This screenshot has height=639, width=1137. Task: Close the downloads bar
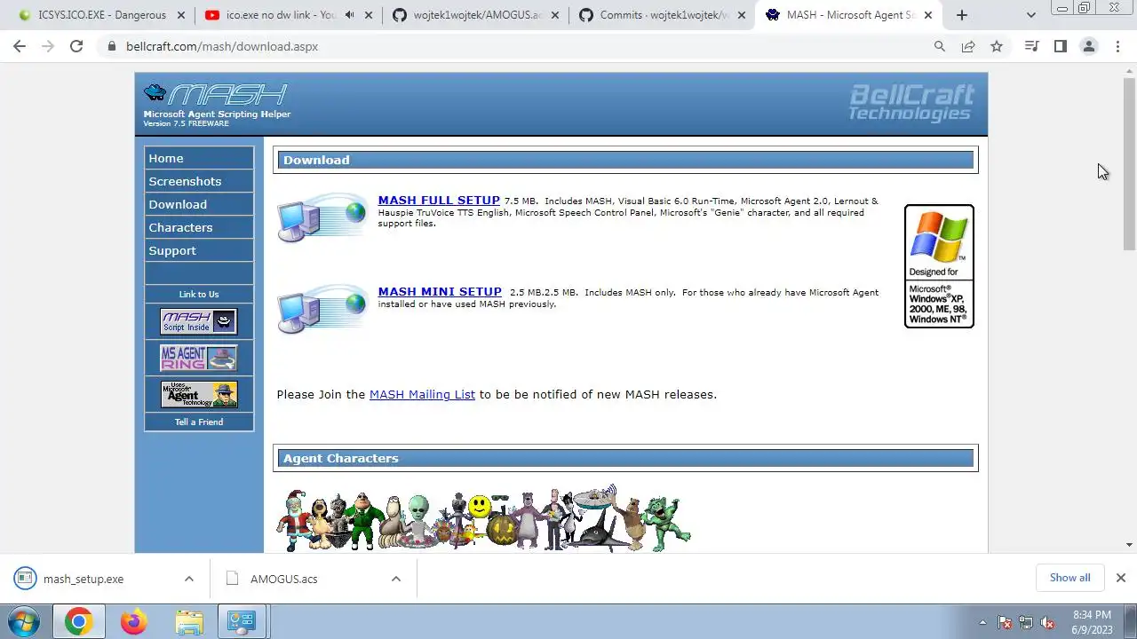point(1121,578)
